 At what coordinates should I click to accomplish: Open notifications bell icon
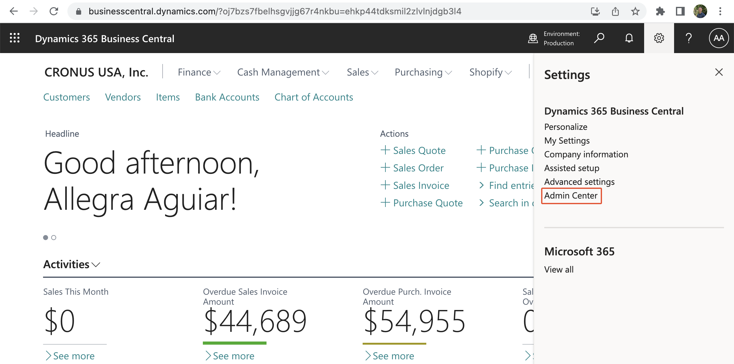629,38
